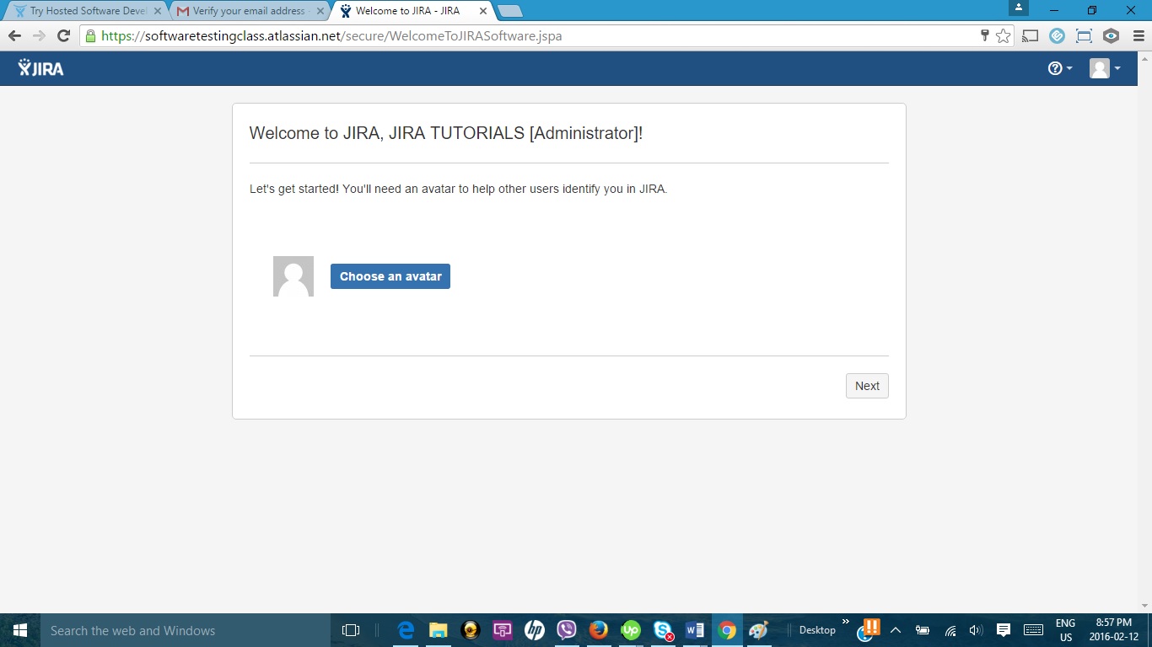
Task: Open the touch keyboard tray icon
Action: coord(1033,630)
